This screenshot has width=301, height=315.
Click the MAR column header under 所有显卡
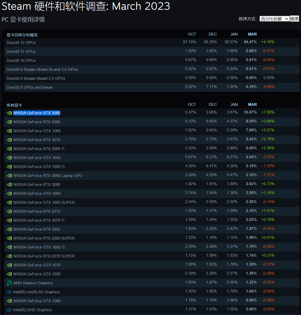point(252,105)
